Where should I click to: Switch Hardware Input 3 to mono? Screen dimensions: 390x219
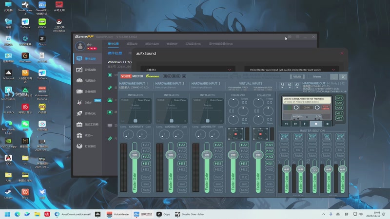coord(218,177)
